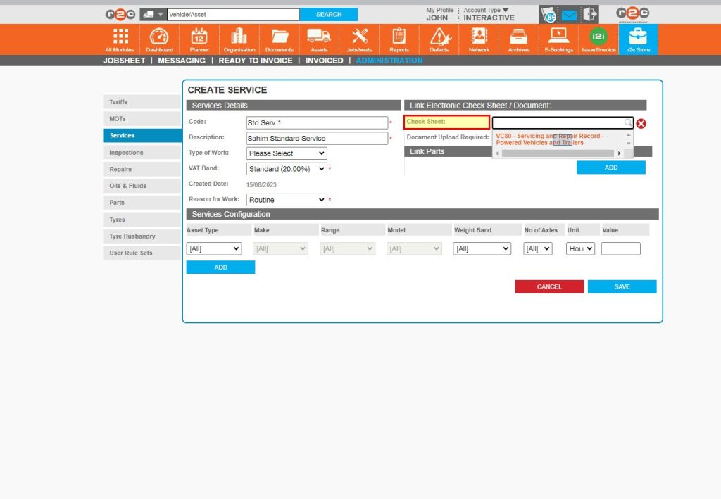Expand the Asset Type dropdown
This screenshot has width=721, height=499.
[x=214, y=248]
